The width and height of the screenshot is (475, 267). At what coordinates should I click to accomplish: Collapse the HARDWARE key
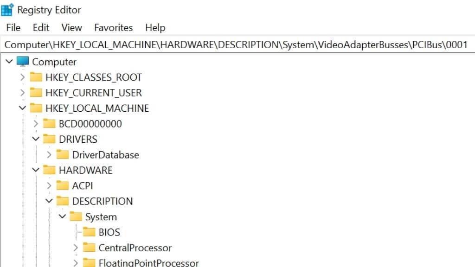pyautogui.click(x=36, y=170)
